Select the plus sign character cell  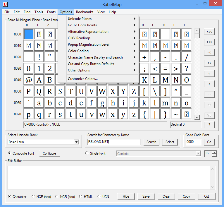click(x=144, y=57)
